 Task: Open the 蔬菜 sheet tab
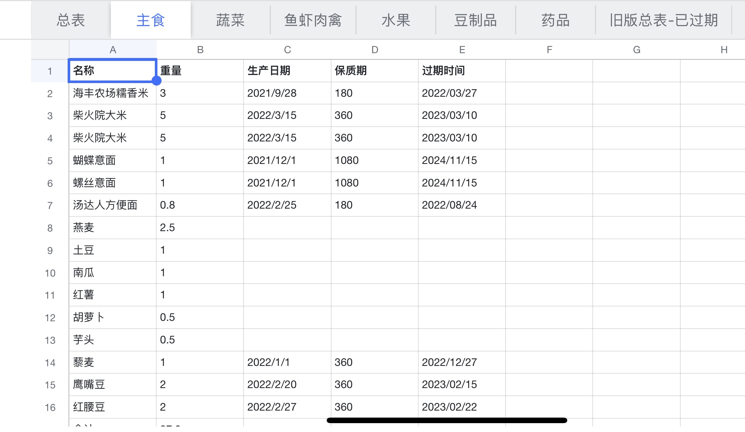click(230, 20)
